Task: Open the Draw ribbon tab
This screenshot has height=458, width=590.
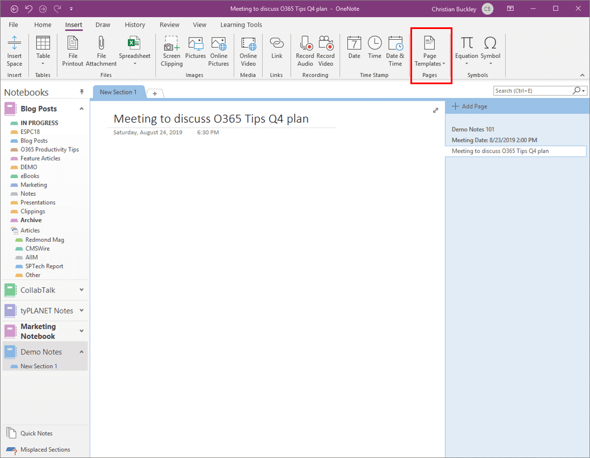Action: coord(103,25)
